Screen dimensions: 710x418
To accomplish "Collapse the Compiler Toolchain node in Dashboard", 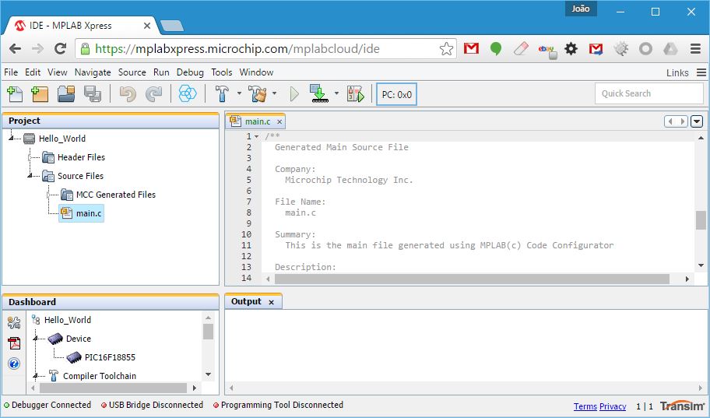I will coord(35,375).
